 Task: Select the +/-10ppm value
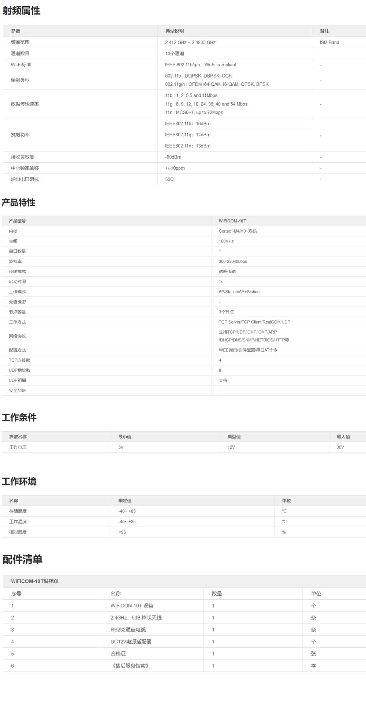pyautogui.click(x=175, y=168)
